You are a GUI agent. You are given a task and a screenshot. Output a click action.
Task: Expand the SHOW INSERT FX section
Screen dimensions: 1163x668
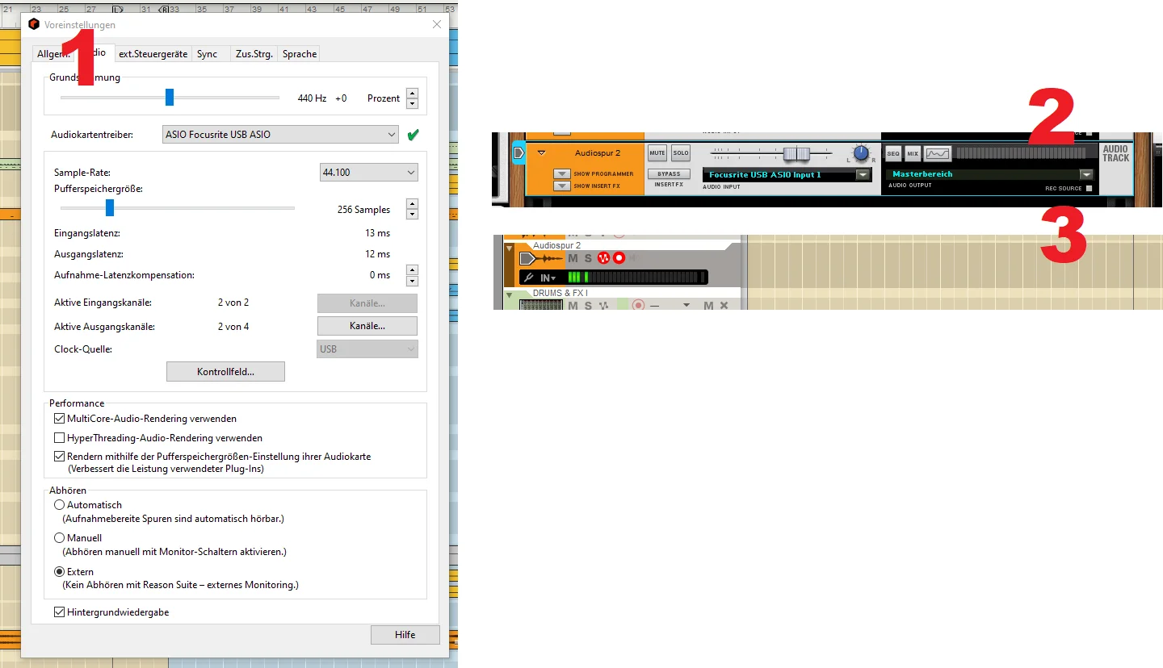click(561, 186)
